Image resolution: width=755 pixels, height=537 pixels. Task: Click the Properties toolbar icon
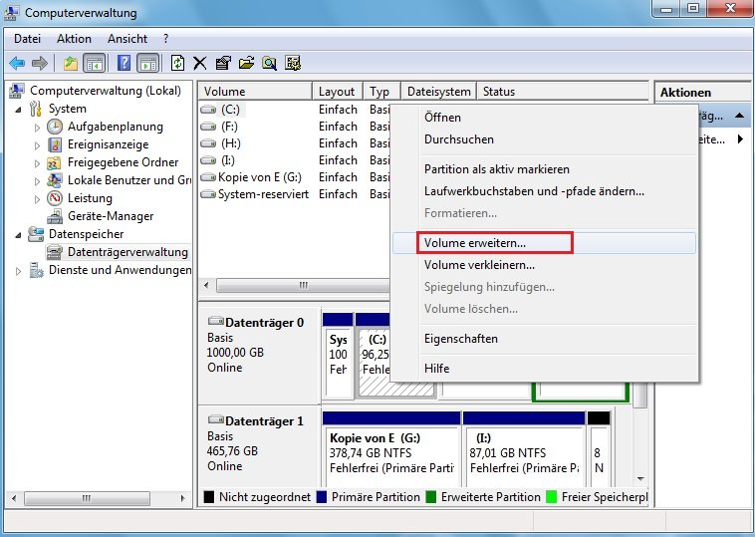point(223,63)
